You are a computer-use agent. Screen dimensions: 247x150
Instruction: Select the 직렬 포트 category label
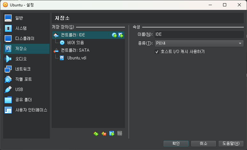pyautogui.click(x=23, y=79)
